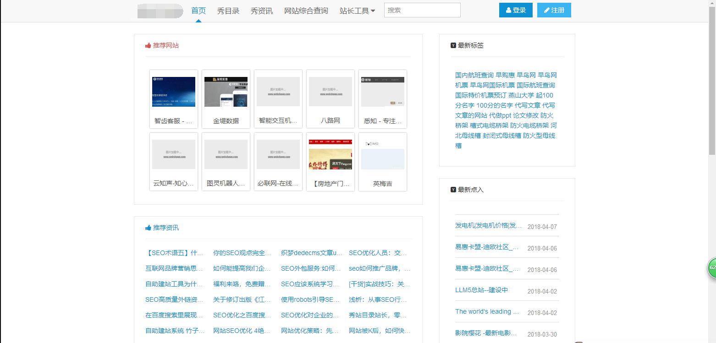Image resolution: width=716 pixels, height=343 pixels.
Task: Open article 秀站目录站长，零...
Action: (378, 315)
